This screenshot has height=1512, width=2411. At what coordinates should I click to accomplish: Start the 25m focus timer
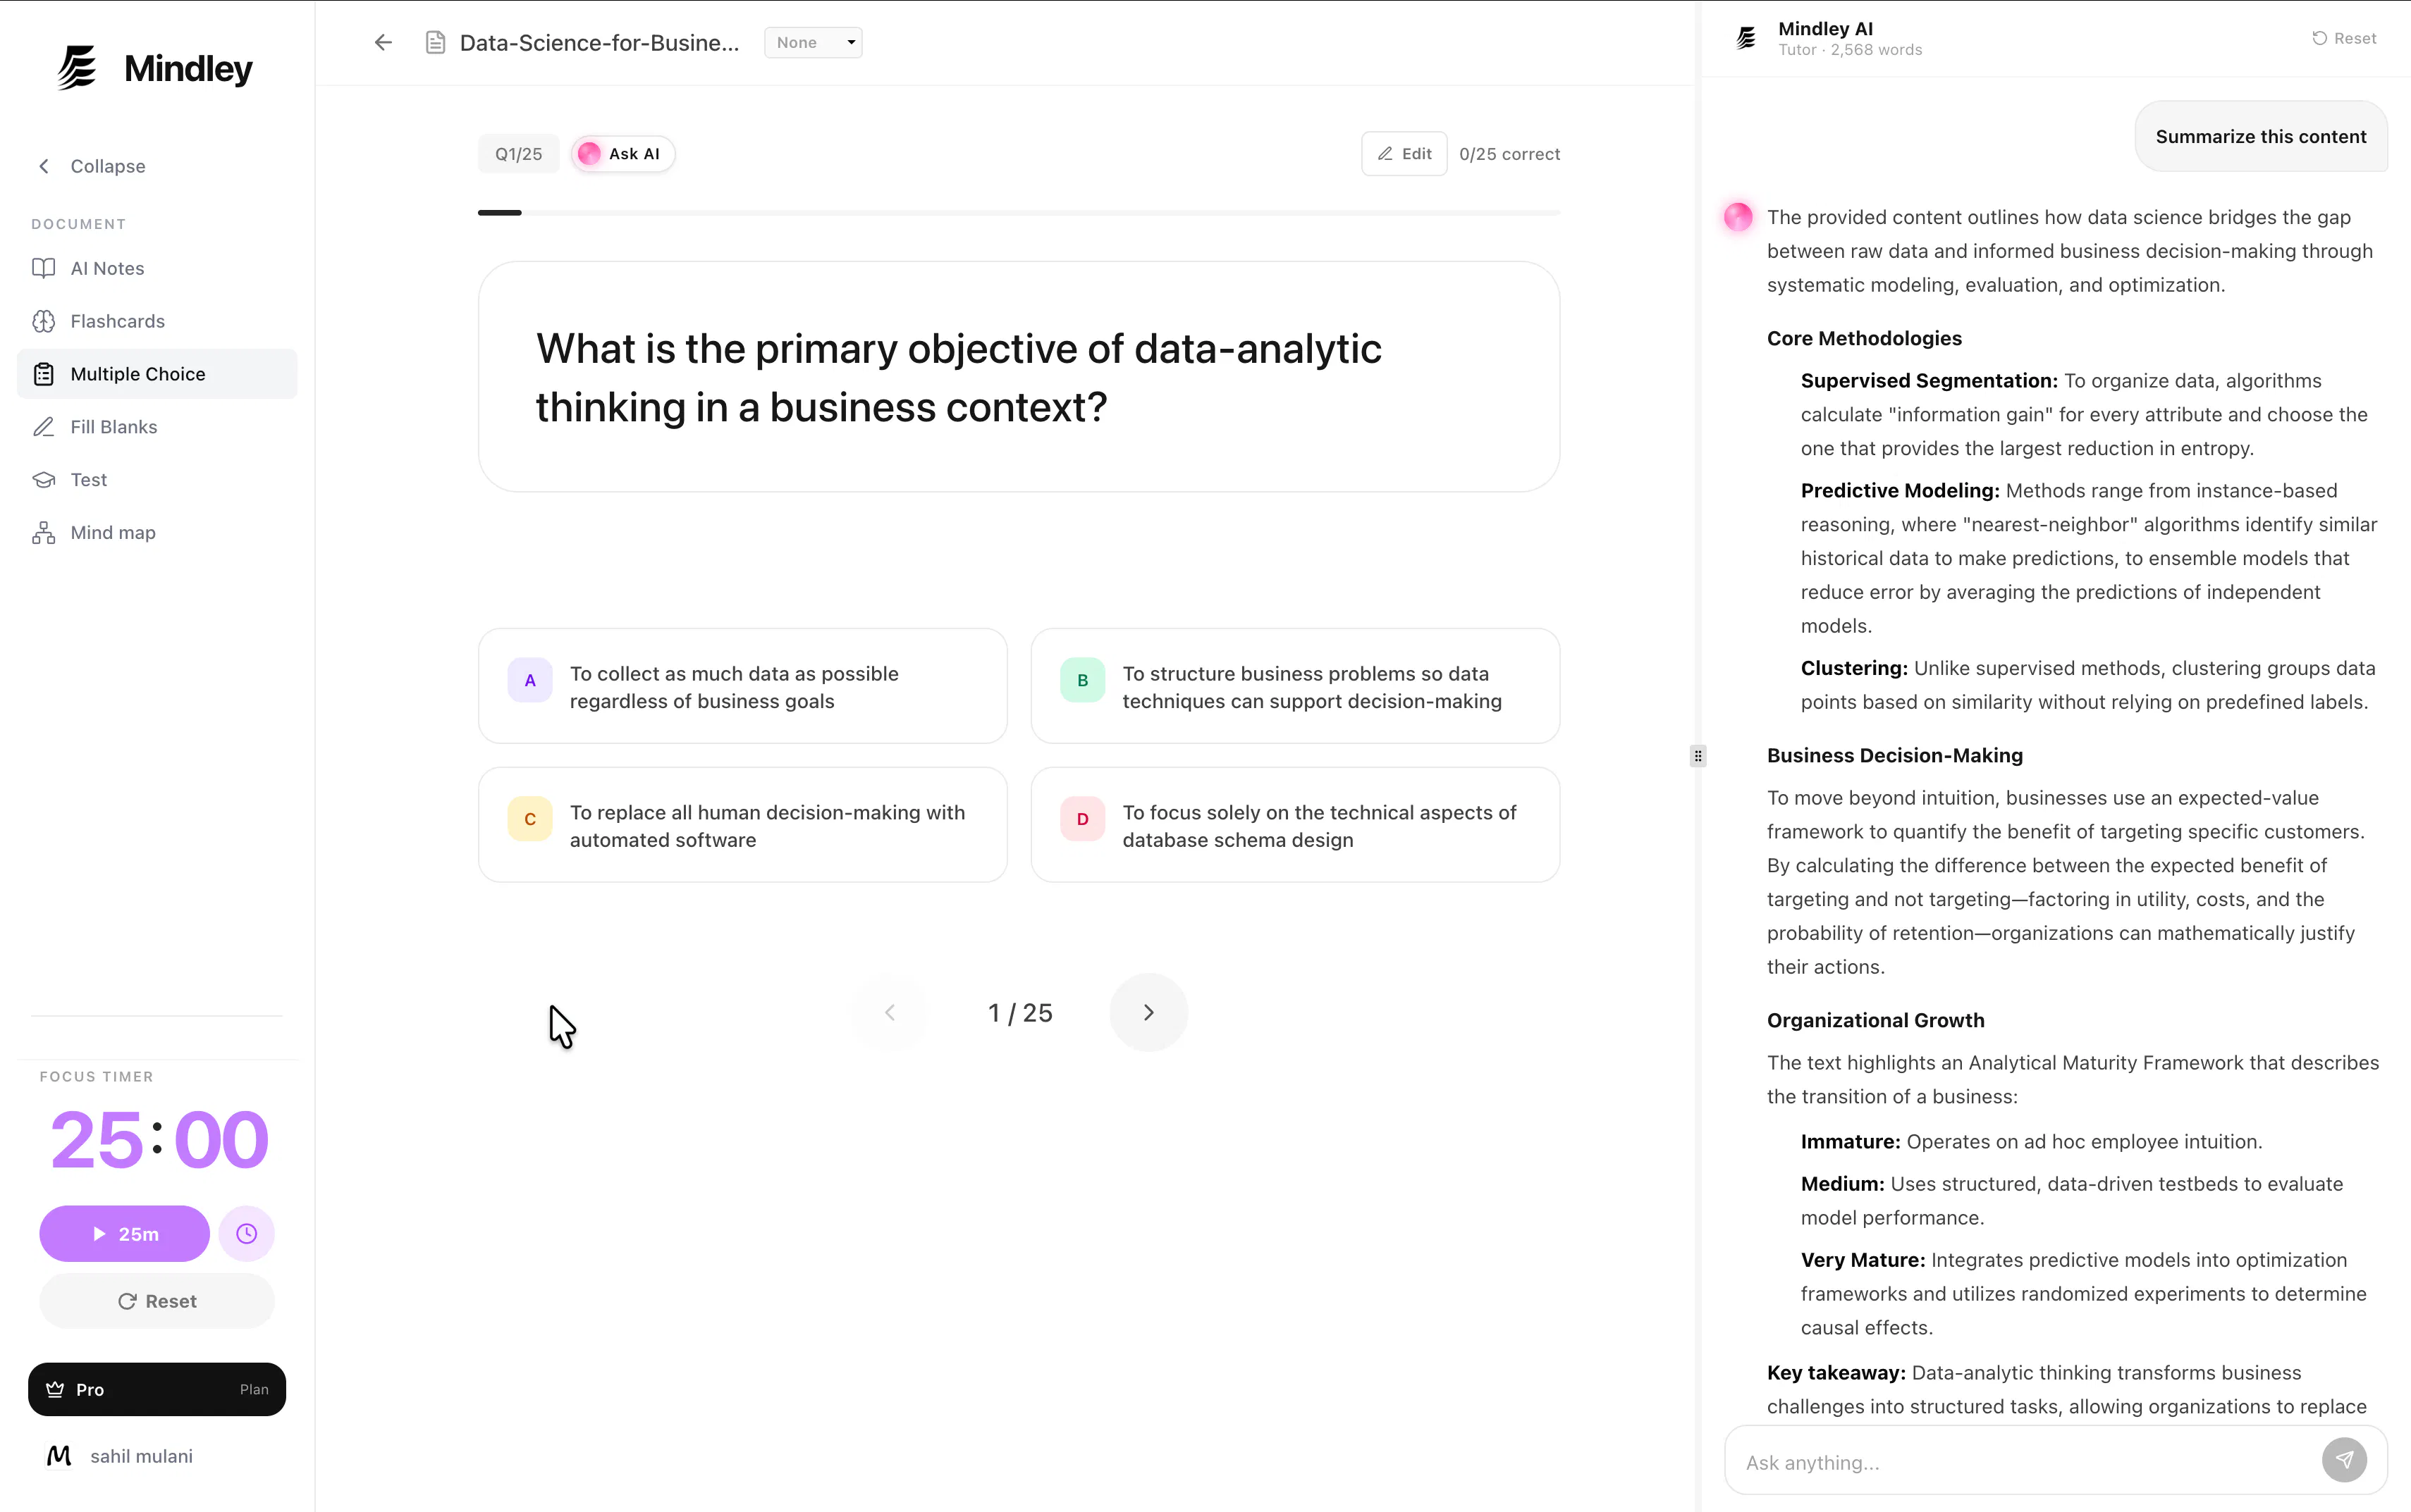(124, 1234)
